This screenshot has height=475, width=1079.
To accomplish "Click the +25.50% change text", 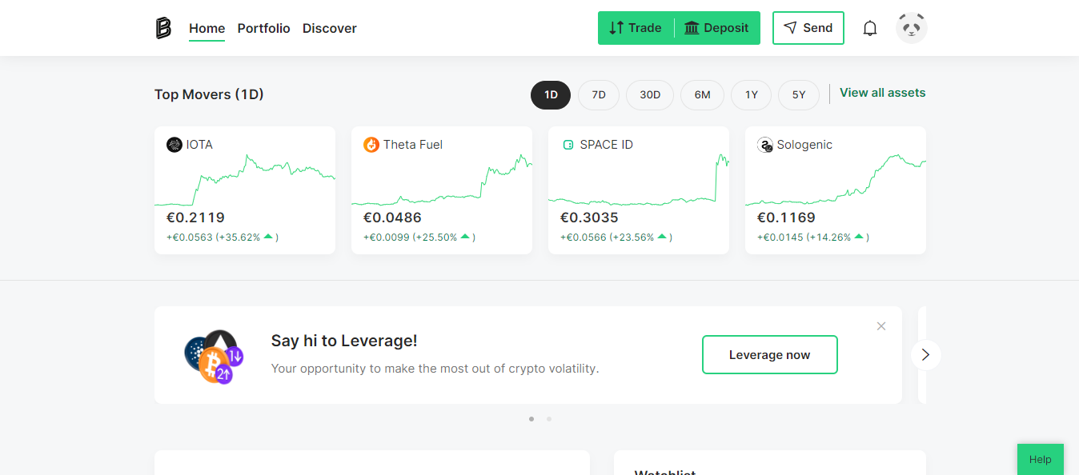I will (x=419, y=237).
